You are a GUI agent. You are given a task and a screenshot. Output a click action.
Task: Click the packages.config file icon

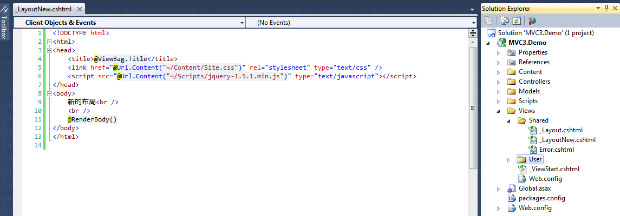point(512,198)
